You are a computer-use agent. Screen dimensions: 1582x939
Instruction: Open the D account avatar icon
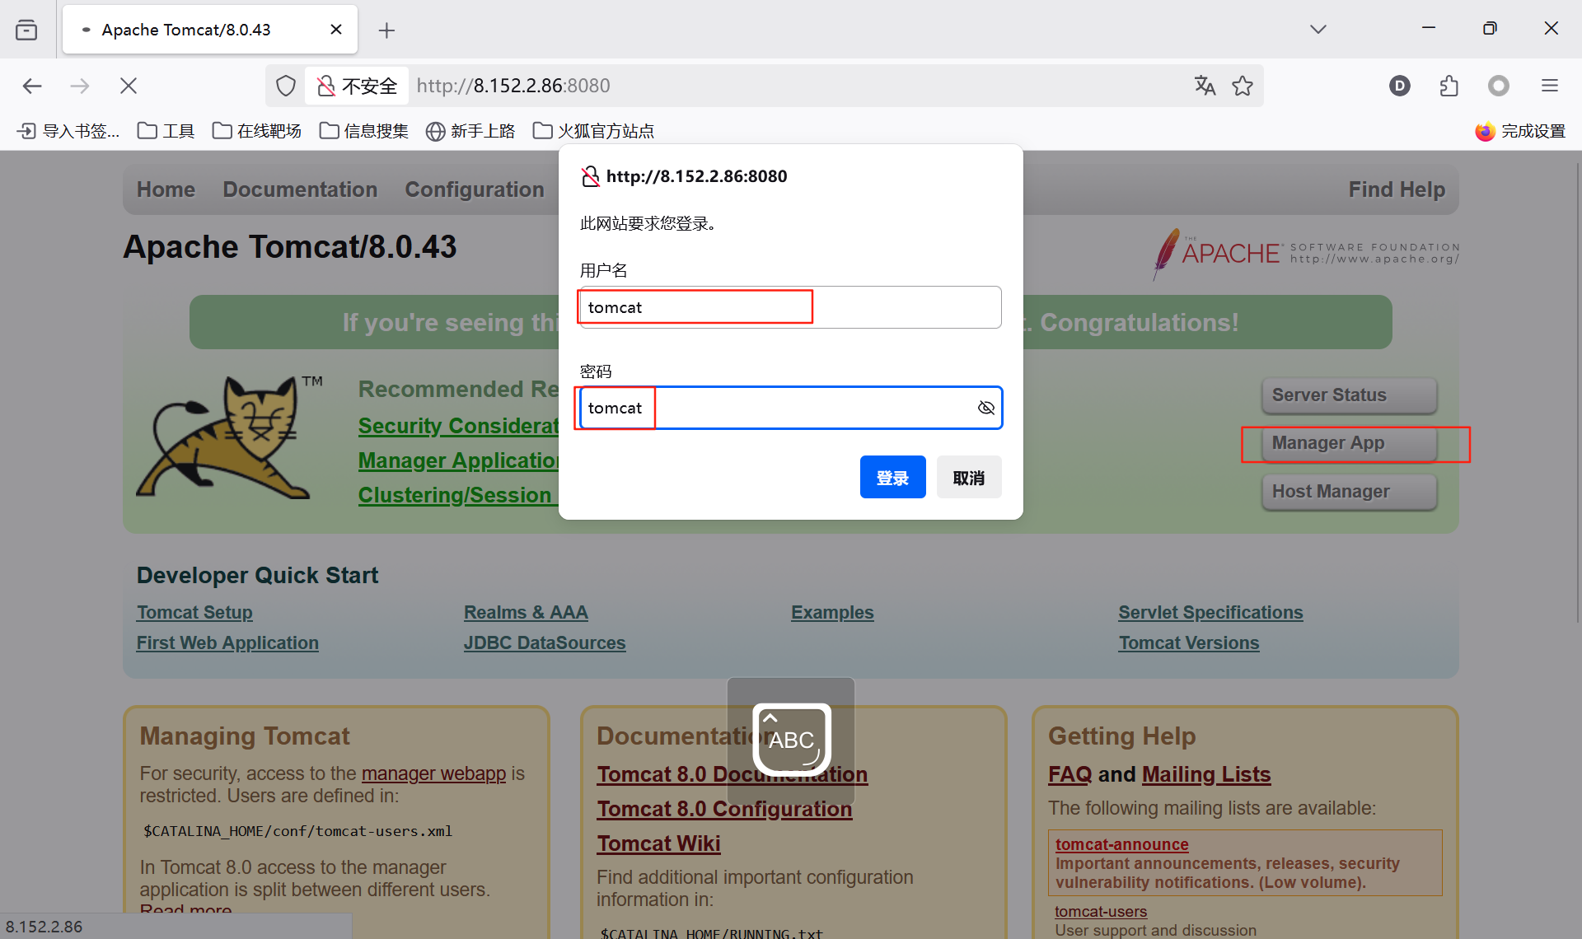(1399, 86)
